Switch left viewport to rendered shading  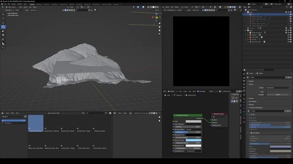point(158,7)
